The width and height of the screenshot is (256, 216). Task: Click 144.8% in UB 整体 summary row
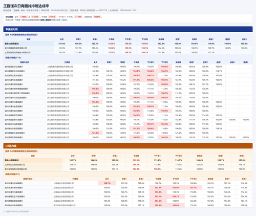point(94,160)
